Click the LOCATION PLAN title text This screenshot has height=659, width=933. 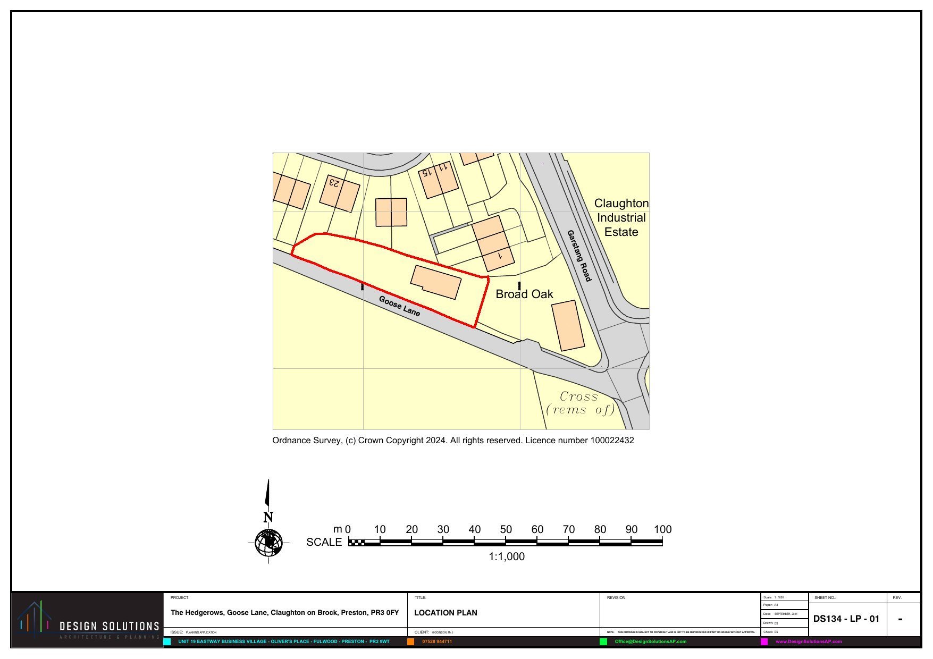(x=446, y=613)
